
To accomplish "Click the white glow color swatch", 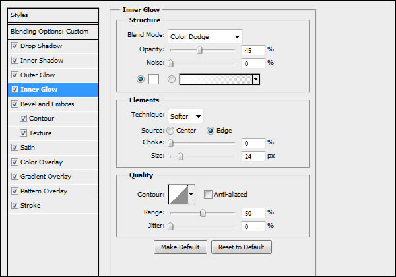I will pyautogui.click(x=152, y=79).
